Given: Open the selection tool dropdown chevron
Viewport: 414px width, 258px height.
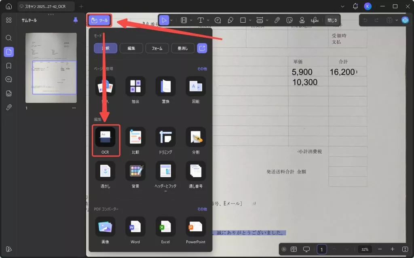Looking at the screenshot, I should 171,20.
